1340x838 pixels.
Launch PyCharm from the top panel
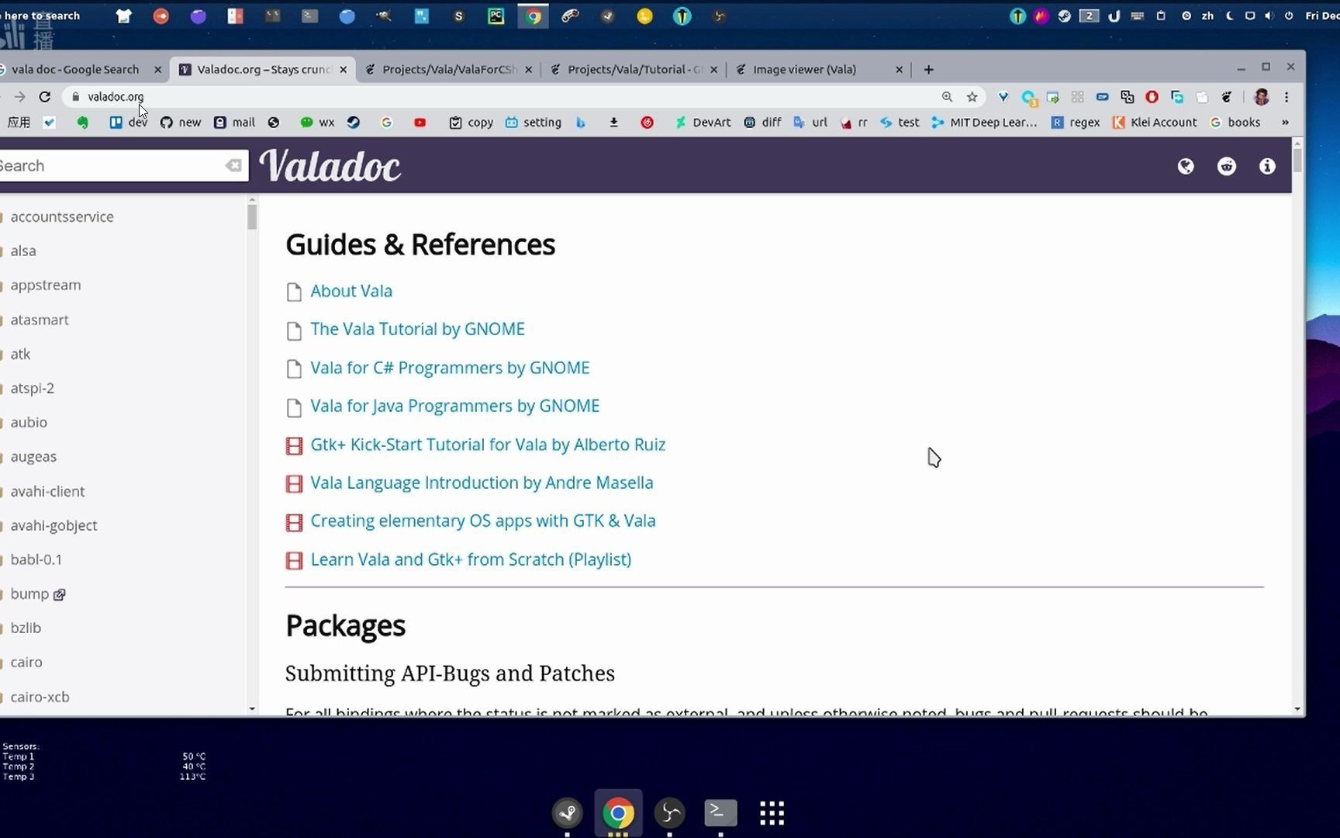click(x=496, y=16)
